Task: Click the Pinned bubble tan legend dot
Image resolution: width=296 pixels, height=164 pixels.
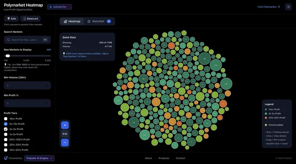Action: pos(266,125)
